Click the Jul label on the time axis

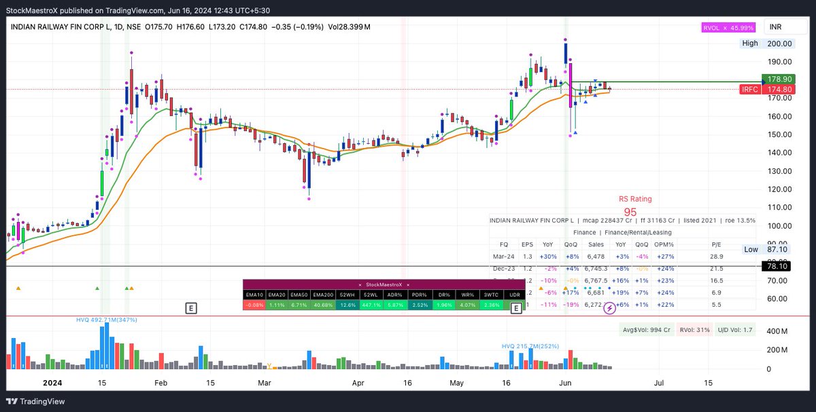tap(659, 383)
